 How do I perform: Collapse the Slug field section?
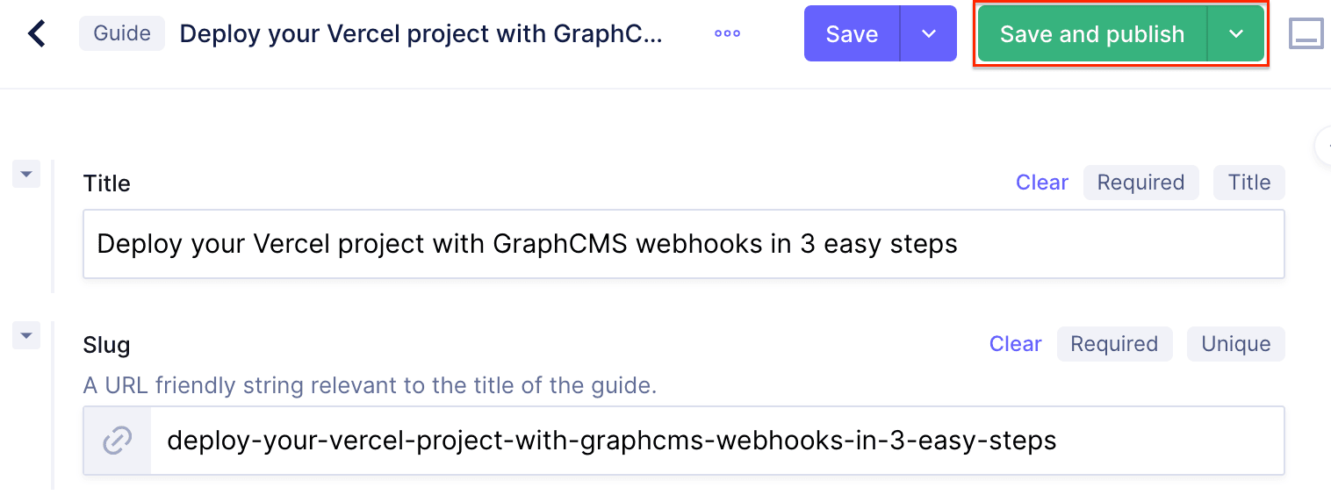pos(26,335)
